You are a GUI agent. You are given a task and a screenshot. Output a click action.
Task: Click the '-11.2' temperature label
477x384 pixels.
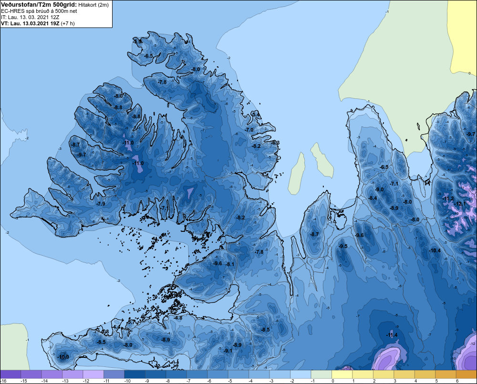[x=448, y=199]
